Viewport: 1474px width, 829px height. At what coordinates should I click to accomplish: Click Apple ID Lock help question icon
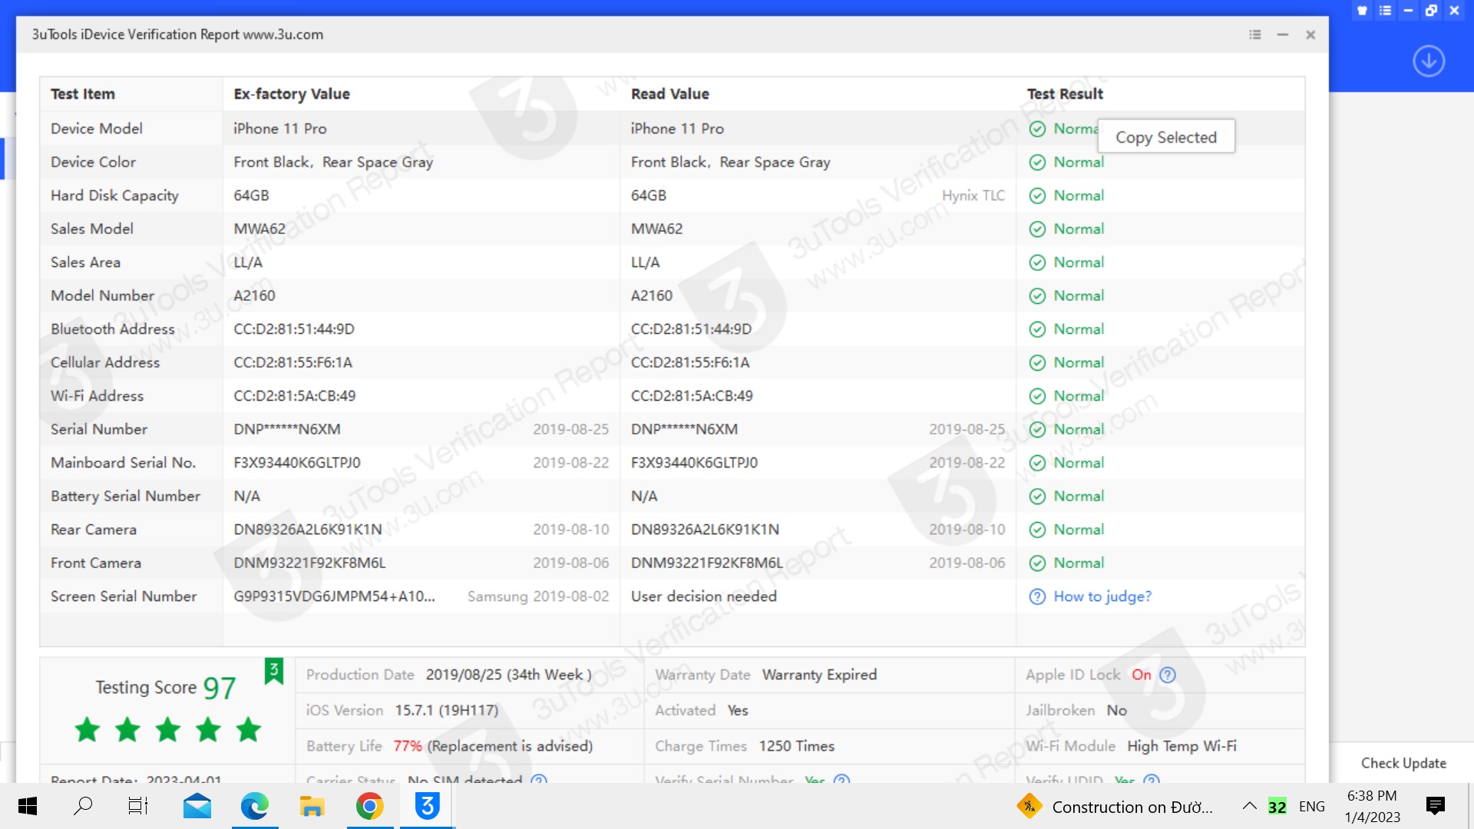click(1168, 675)
